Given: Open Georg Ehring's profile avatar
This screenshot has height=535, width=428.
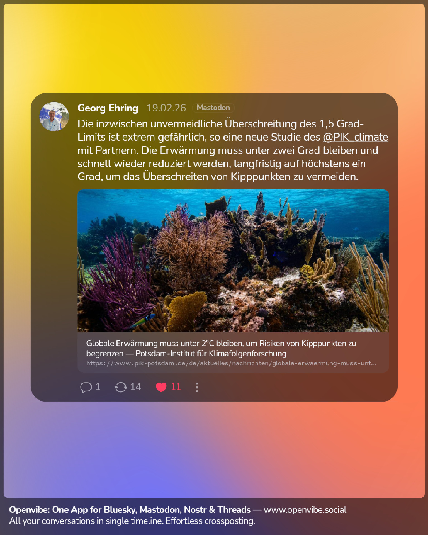Looking at the screenshot, I should [54, 116].
